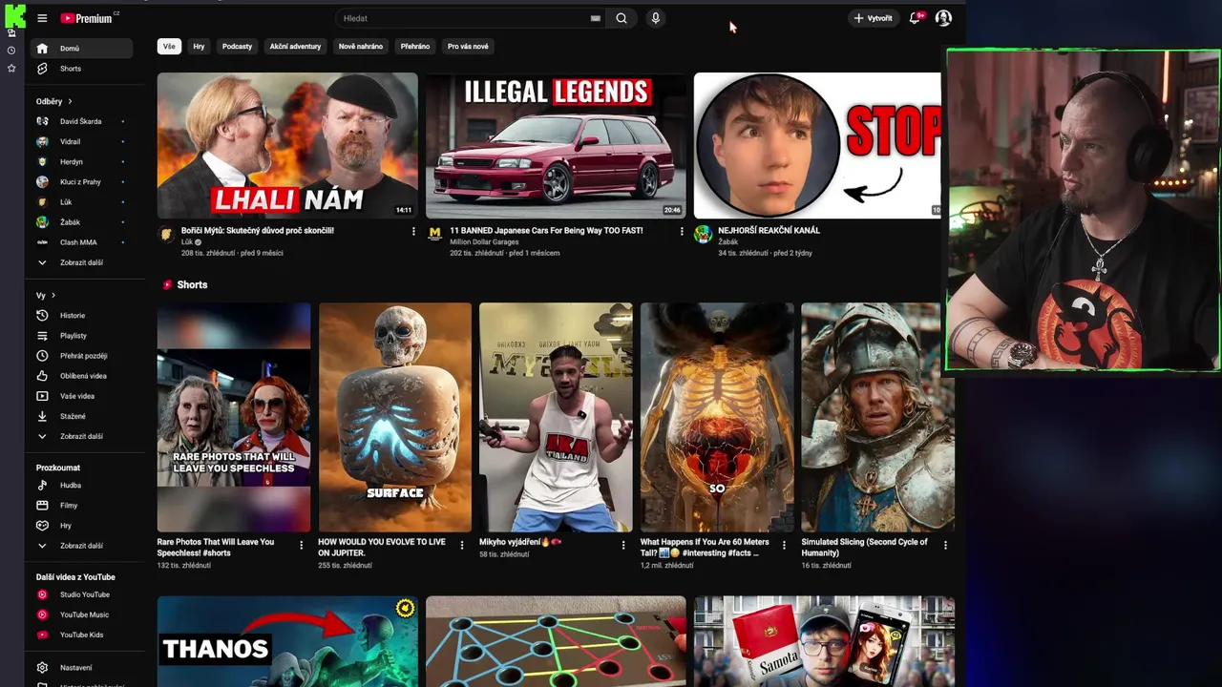Select the Akční adventury chip
This screenshot has height=687, width=1222.
[295, 46]
